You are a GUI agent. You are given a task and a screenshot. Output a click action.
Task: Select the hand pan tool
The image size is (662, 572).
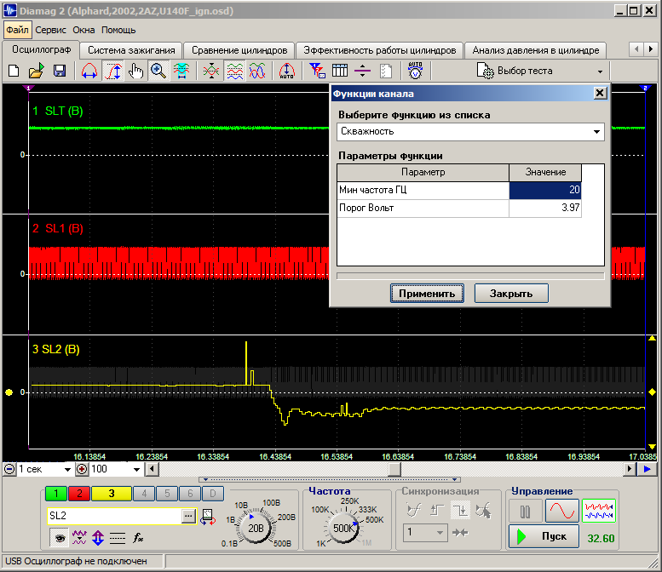tap(136, 71)
